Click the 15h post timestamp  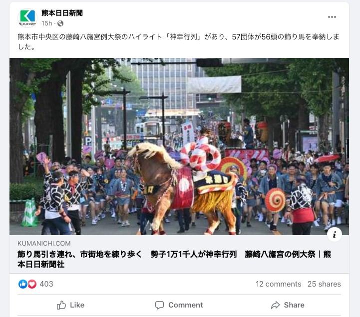coord(47,23)
